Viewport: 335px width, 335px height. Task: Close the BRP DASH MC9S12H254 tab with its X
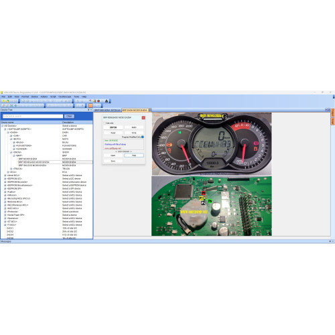(150, 110)
